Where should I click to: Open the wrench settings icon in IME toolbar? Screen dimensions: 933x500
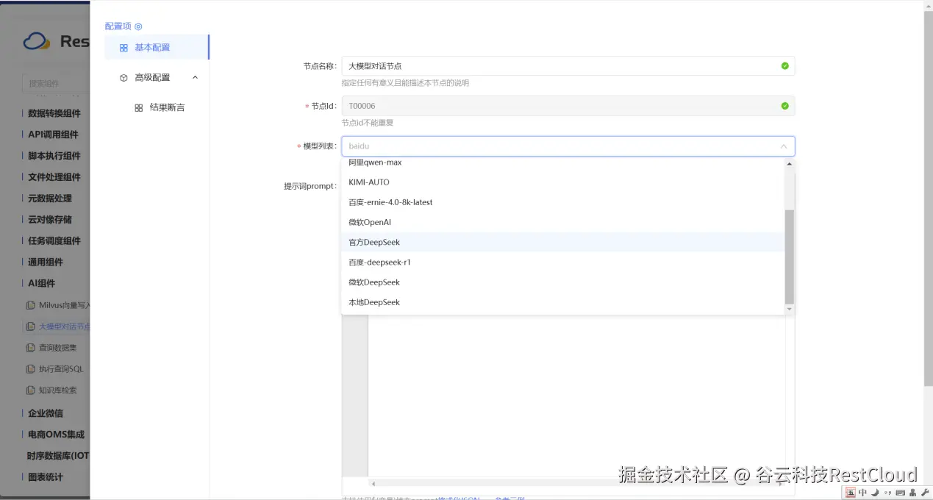click(924, 493)
